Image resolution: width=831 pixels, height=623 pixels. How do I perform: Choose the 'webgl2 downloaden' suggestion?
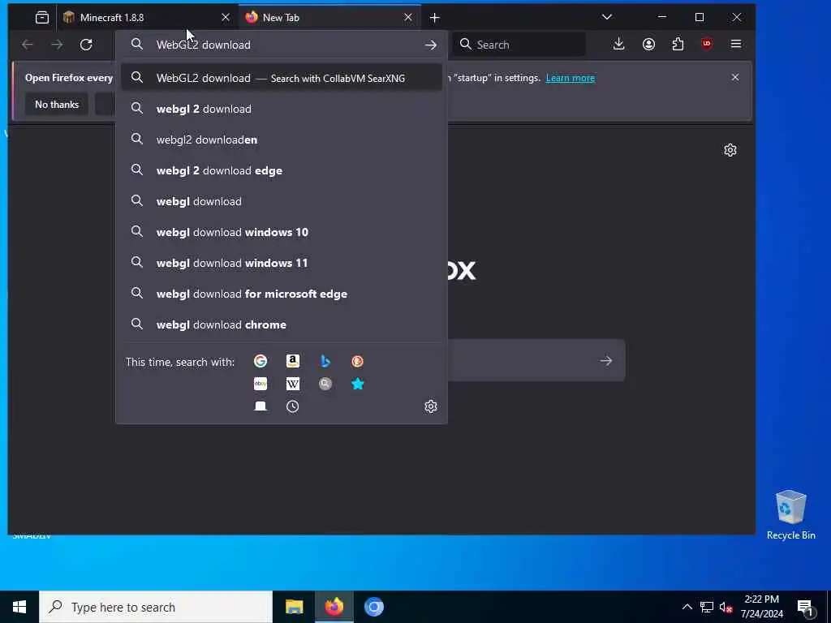click(282, 140)
